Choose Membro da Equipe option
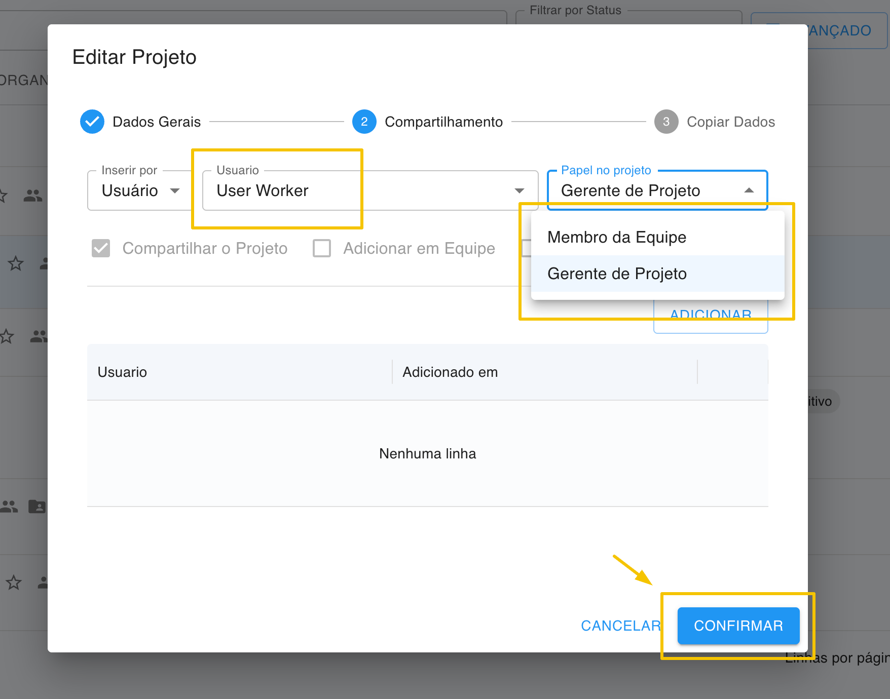 (x=658, y=237)
